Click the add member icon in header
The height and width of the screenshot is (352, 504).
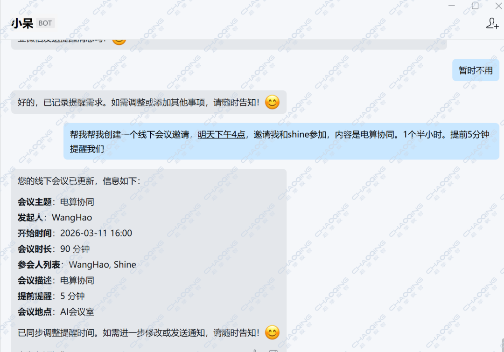[x=492, y=23]
